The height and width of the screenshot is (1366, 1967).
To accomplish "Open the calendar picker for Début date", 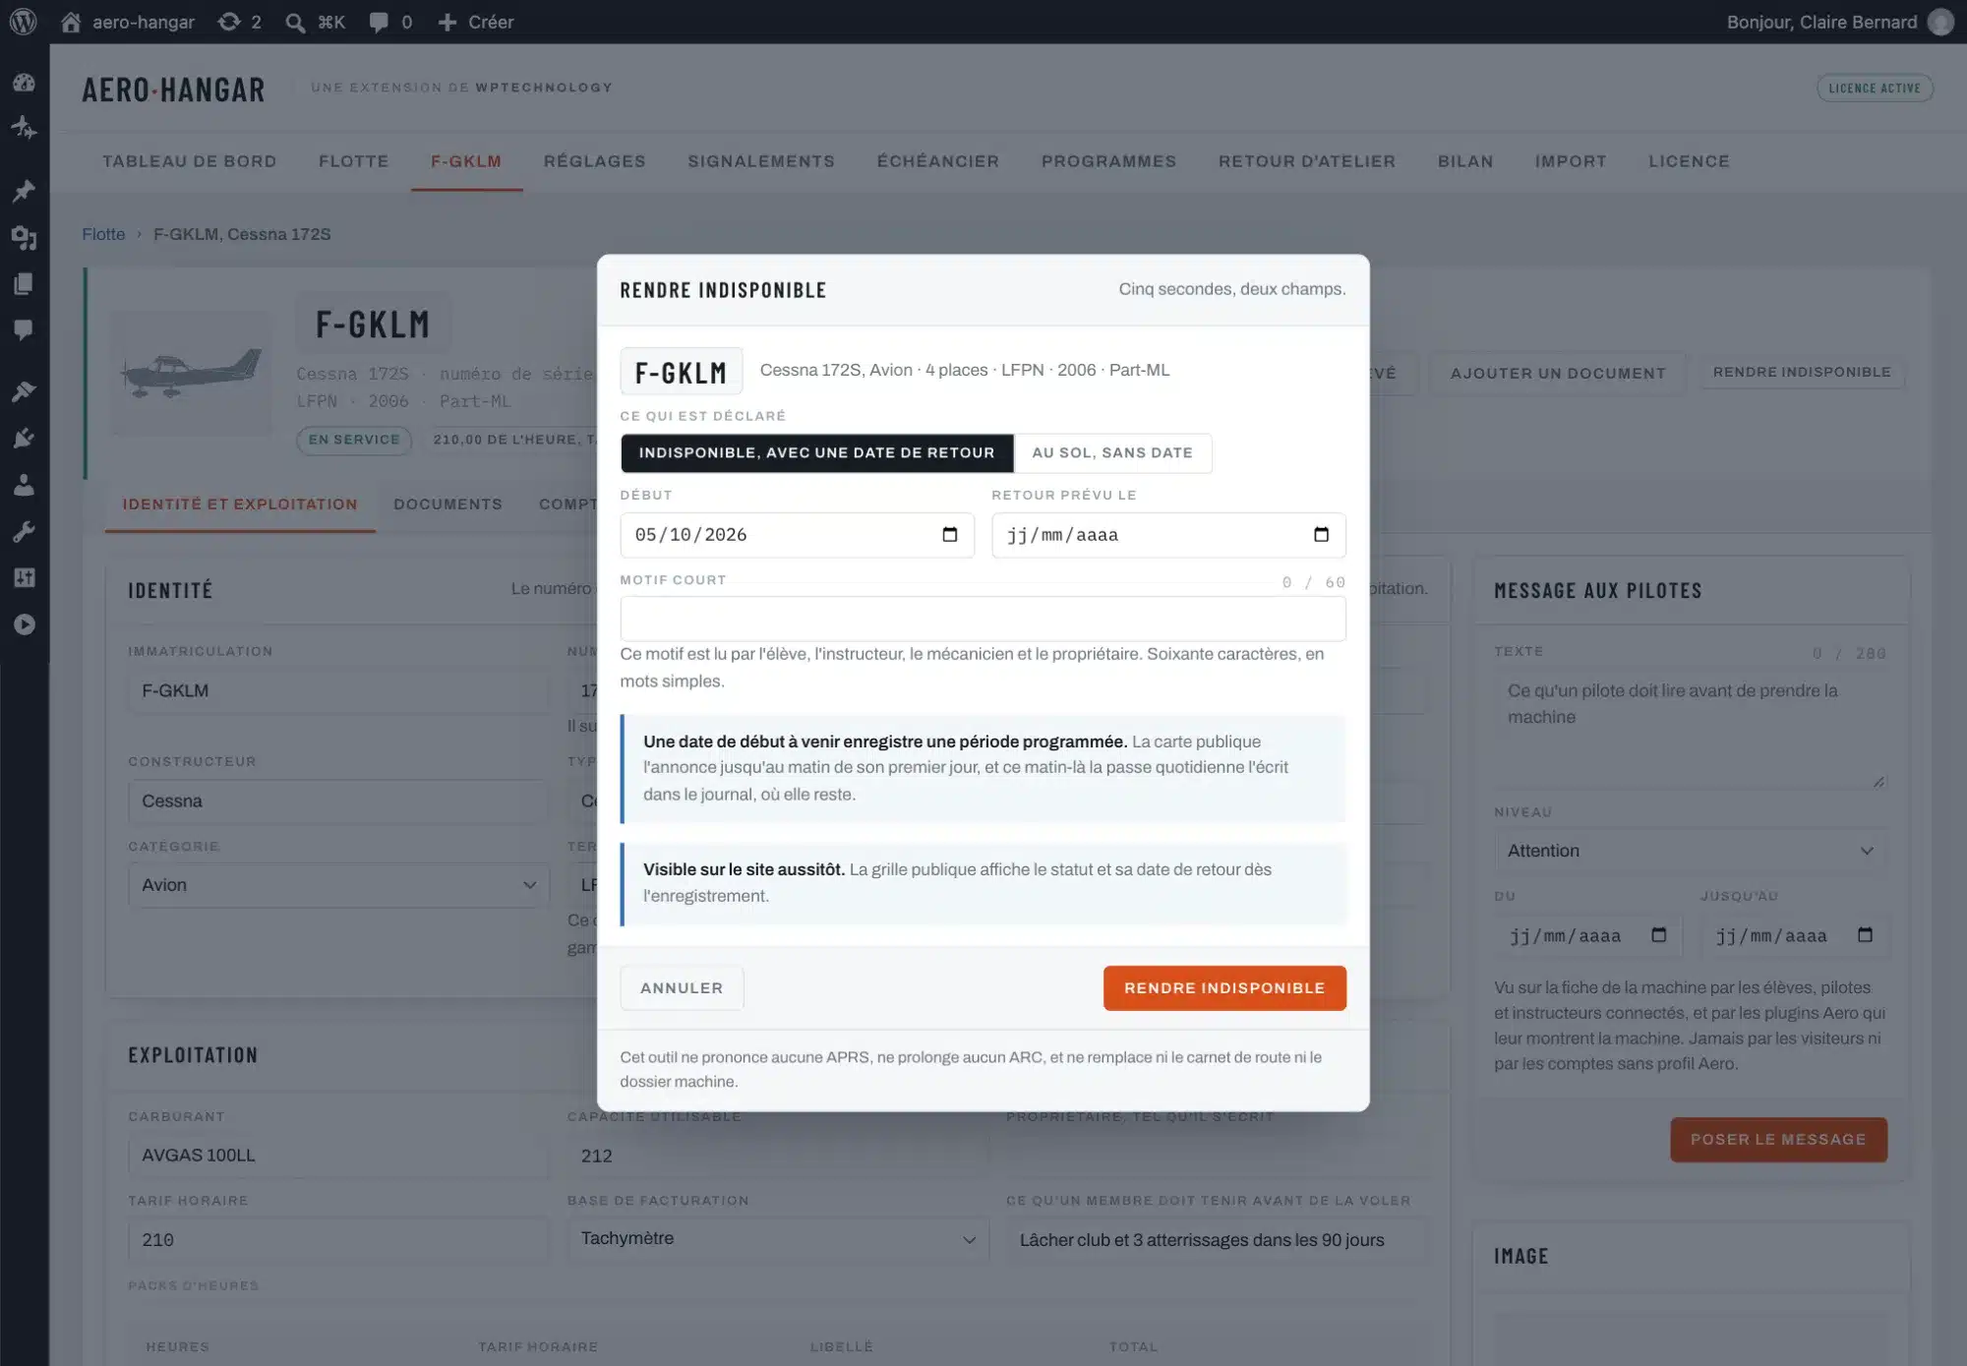I will coord(949,534).
